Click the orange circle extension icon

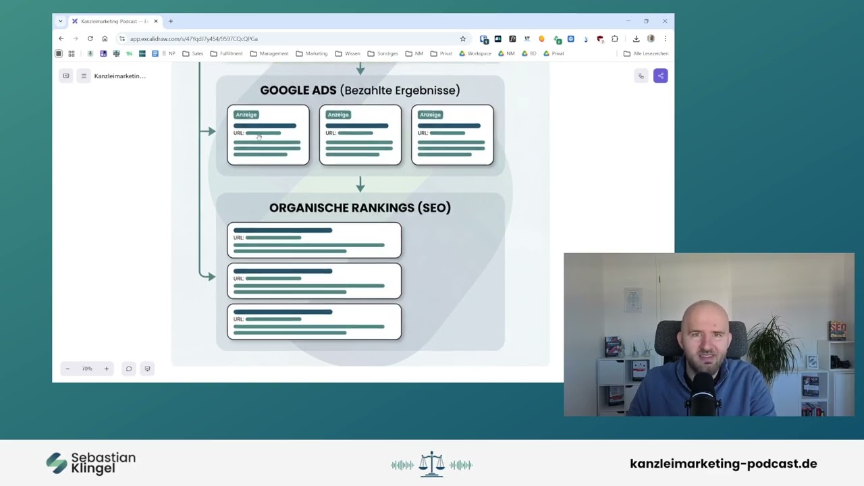[x=541, y=38]
